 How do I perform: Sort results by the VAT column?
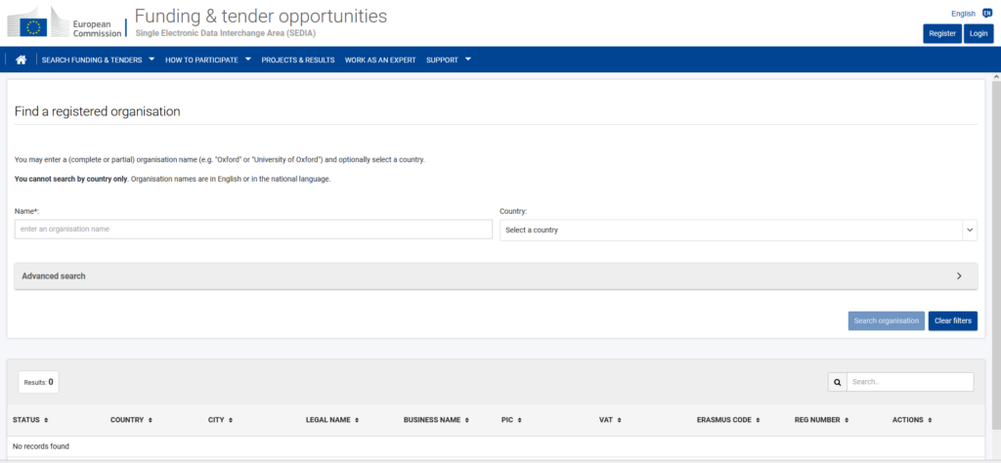click(x=610, y=420)
